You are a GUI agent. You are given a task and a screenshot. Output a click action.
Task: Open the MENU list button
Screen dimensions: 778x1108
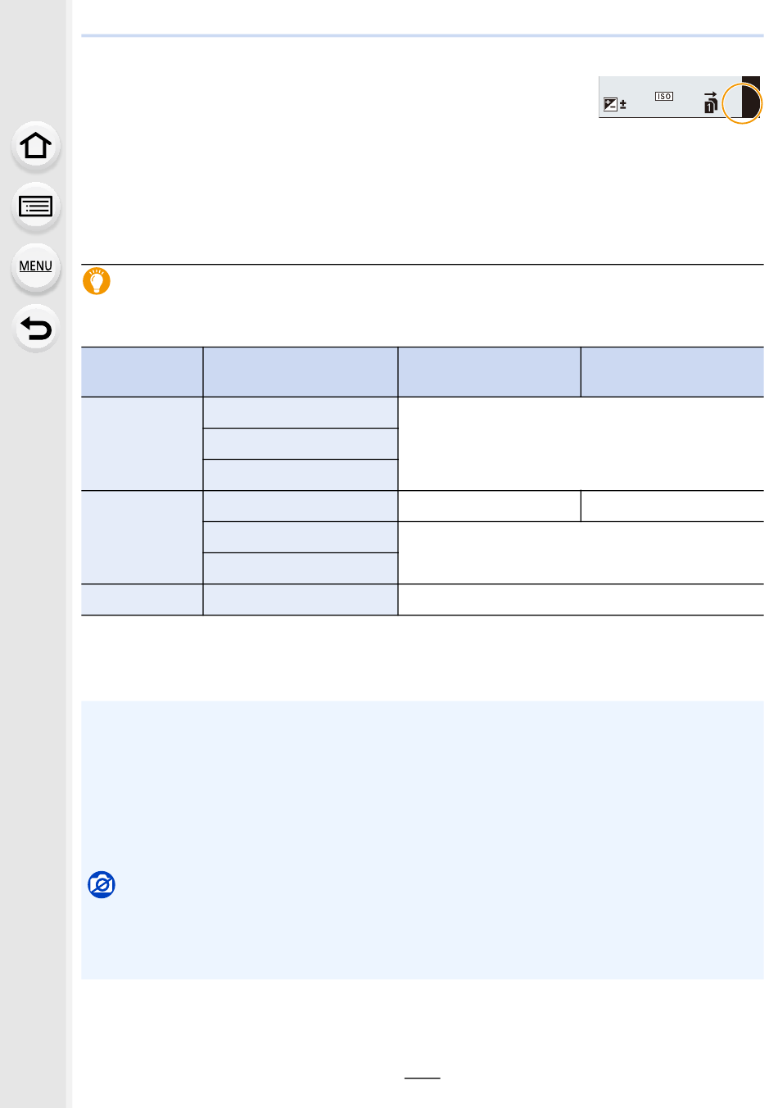pyautogui.click(x=35, y=266)
